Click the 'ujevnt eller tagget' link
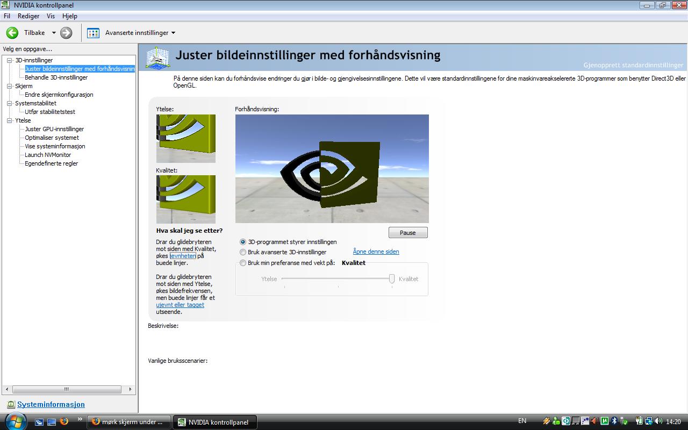The height and width of the screenshot is (430, 688). (180, 305)
